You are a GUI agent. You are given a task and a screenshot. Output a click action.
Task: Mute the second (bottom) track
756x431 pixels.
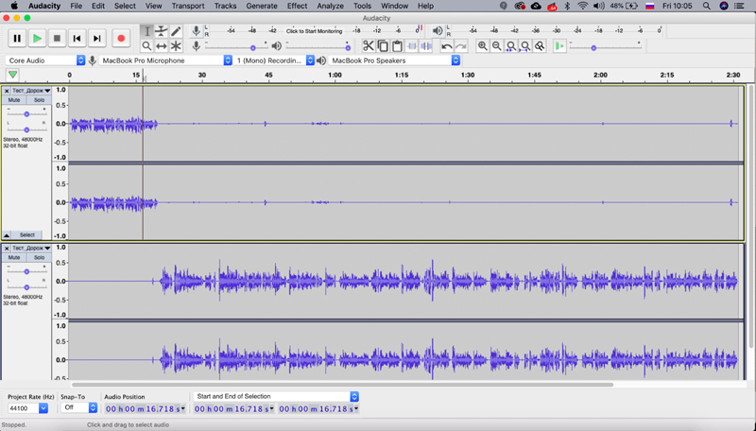pyautogui.click(x=14, y=257)
